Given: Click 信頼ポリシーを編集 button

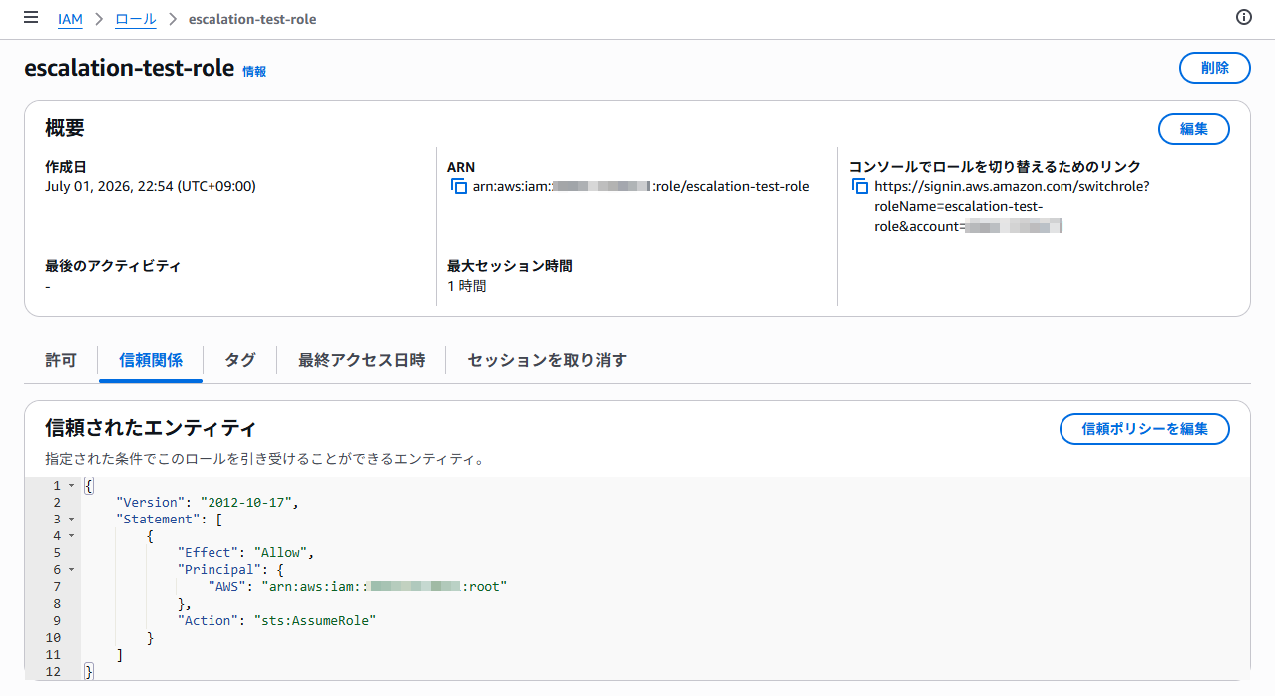Looking at the screenshot, I should pyautogui.click(x=1144, y=429).
